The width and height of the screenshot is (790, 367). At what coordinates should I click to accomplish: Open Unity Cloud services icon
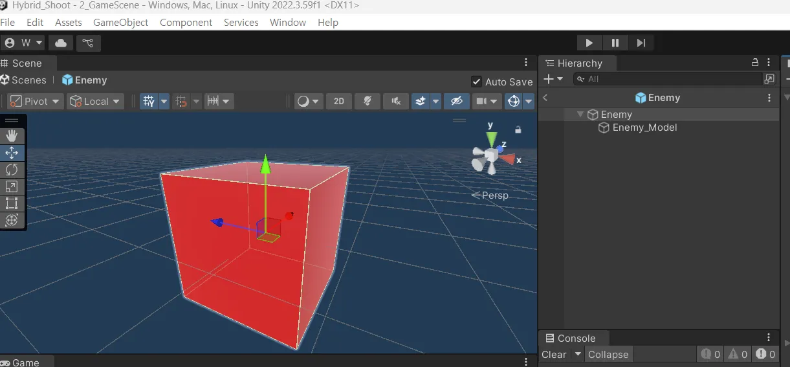(x=61, y=43)
